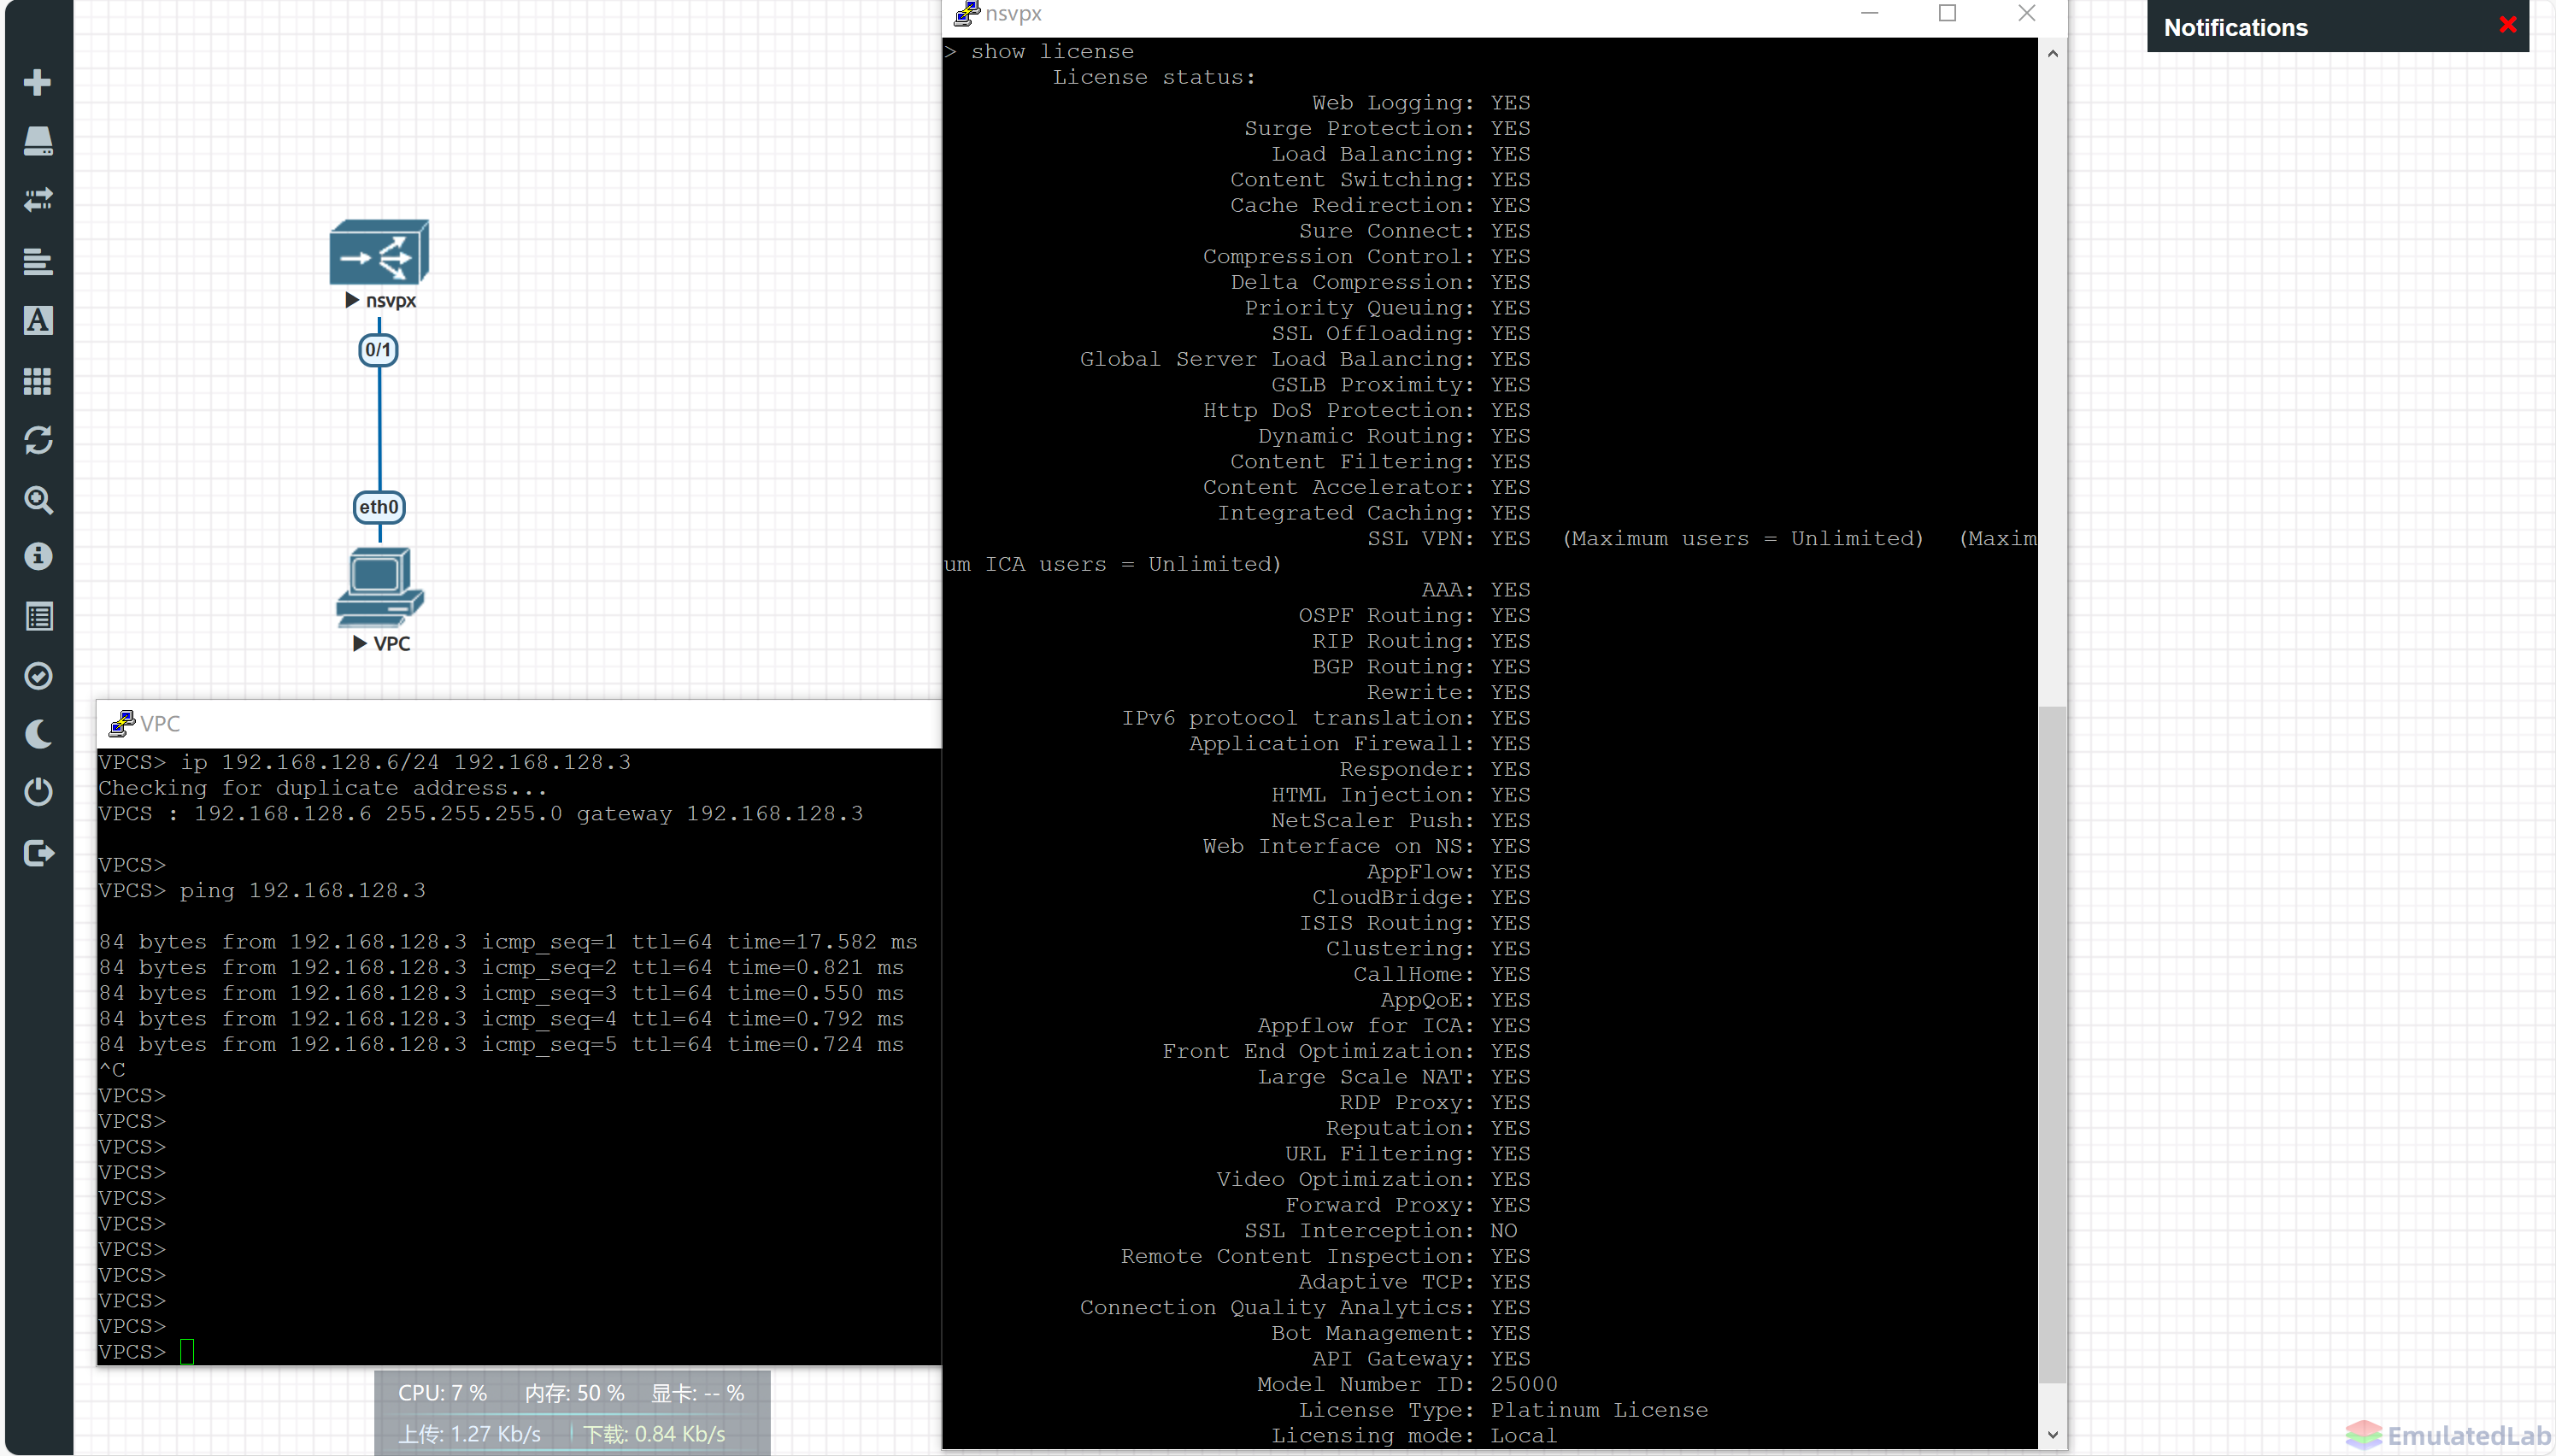2556x1456 pixels.
Task: Click the Zoom magnifier sidebar icon
Action: 38,499
